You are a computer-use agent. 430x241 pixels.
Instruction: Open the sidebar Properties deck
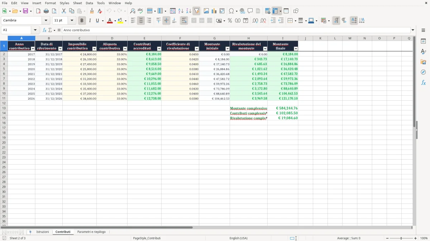click(423, 41)
